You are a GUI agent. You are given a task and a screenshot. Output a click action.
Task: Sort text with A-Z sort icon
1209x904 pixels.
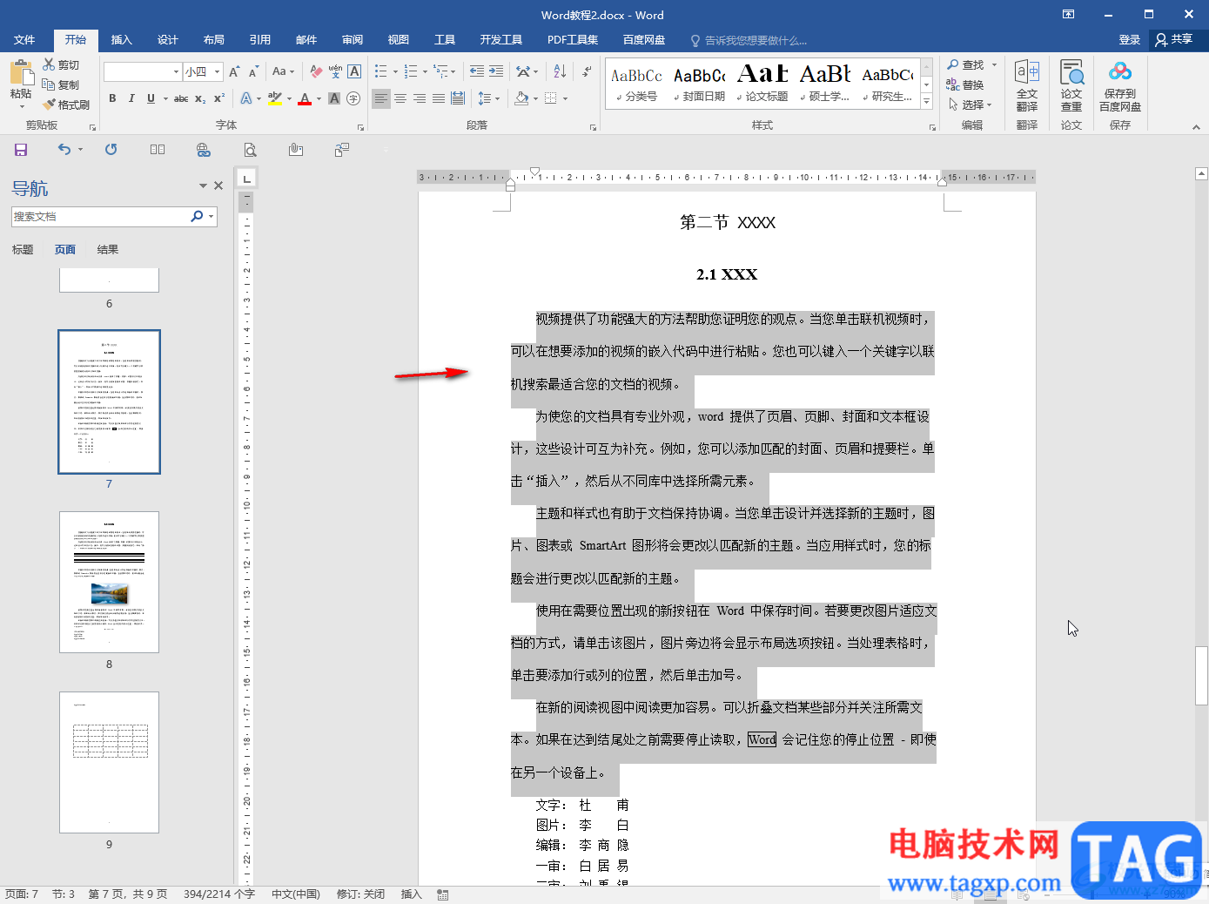tap(560, 71)
